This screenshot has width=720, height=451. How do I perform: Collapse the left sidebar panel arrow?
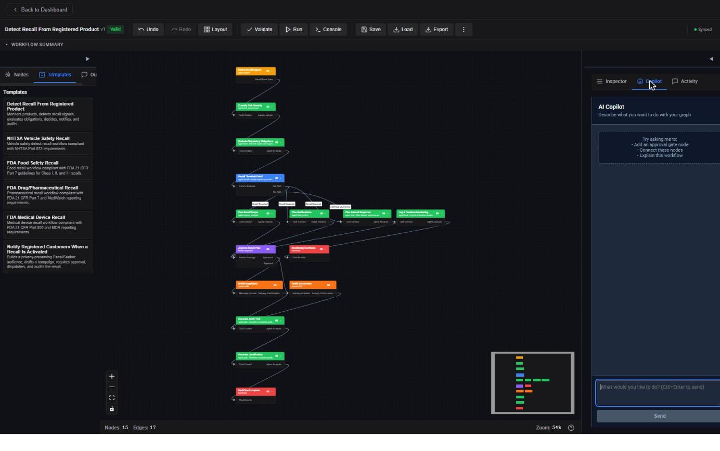coord(87,59)
